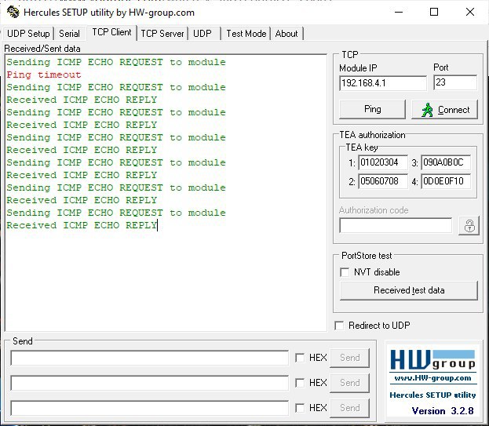
Task: Click the Port number field
Action: [x=454, y=82]
